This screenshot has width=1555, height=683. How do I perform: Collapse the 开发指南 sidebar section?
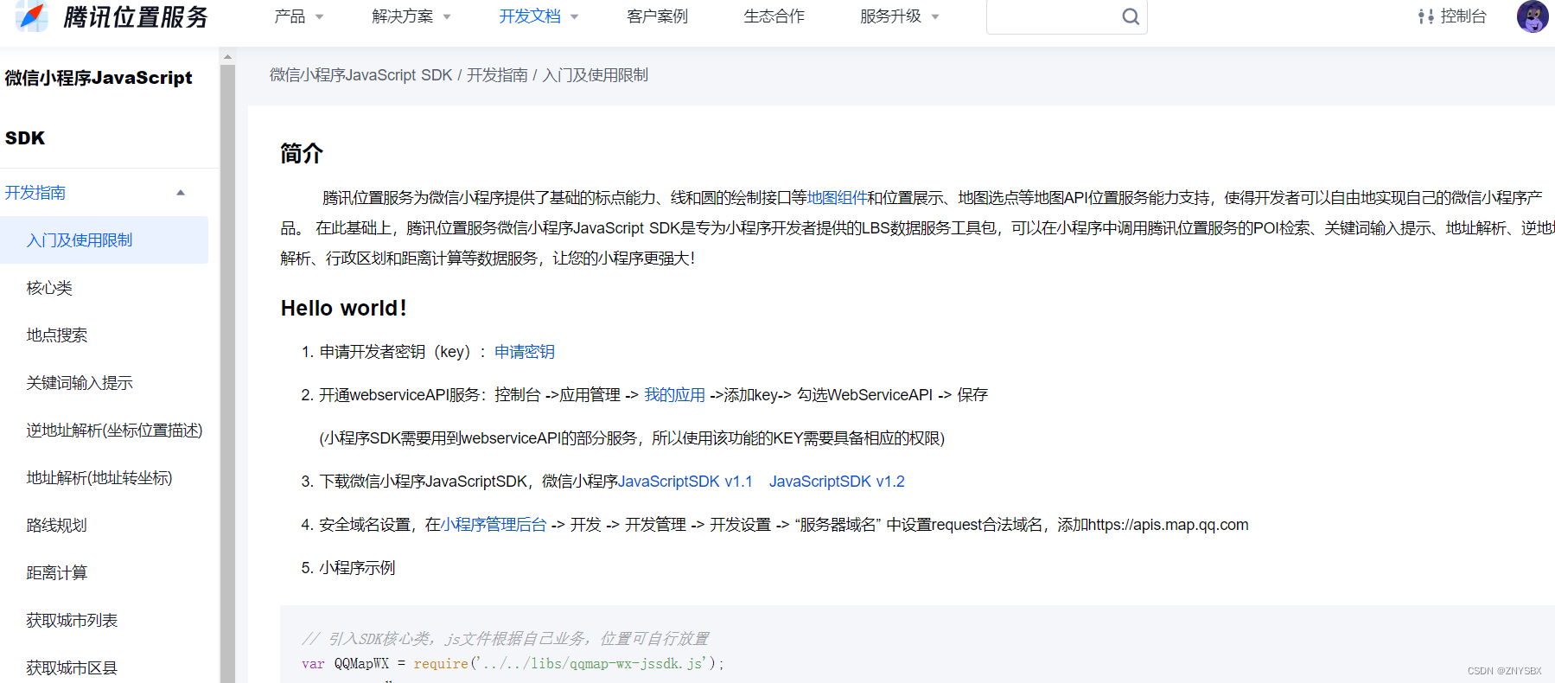(x=181, y=193)
